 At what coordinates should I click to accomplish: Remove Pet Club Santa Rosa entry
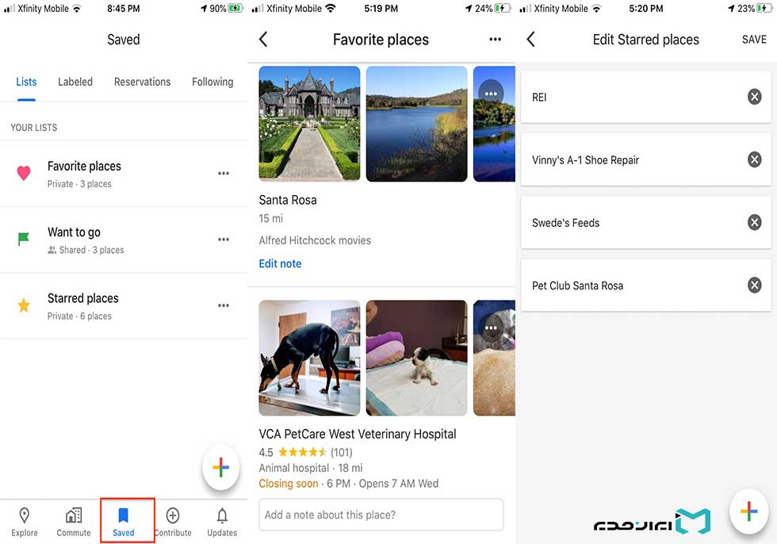[754, 285]
